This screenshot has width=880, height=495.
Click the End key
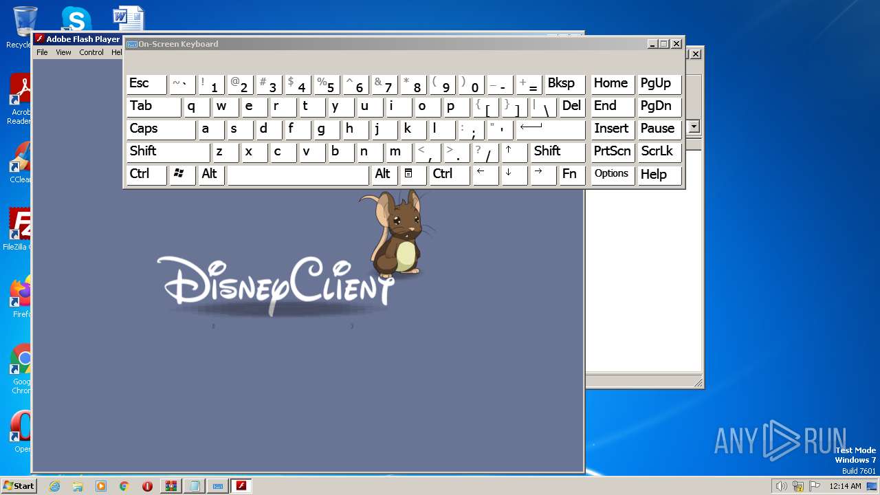coord(613,107)
